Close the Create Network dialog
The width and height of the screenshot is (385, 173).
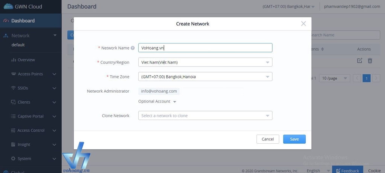[303, 24]
